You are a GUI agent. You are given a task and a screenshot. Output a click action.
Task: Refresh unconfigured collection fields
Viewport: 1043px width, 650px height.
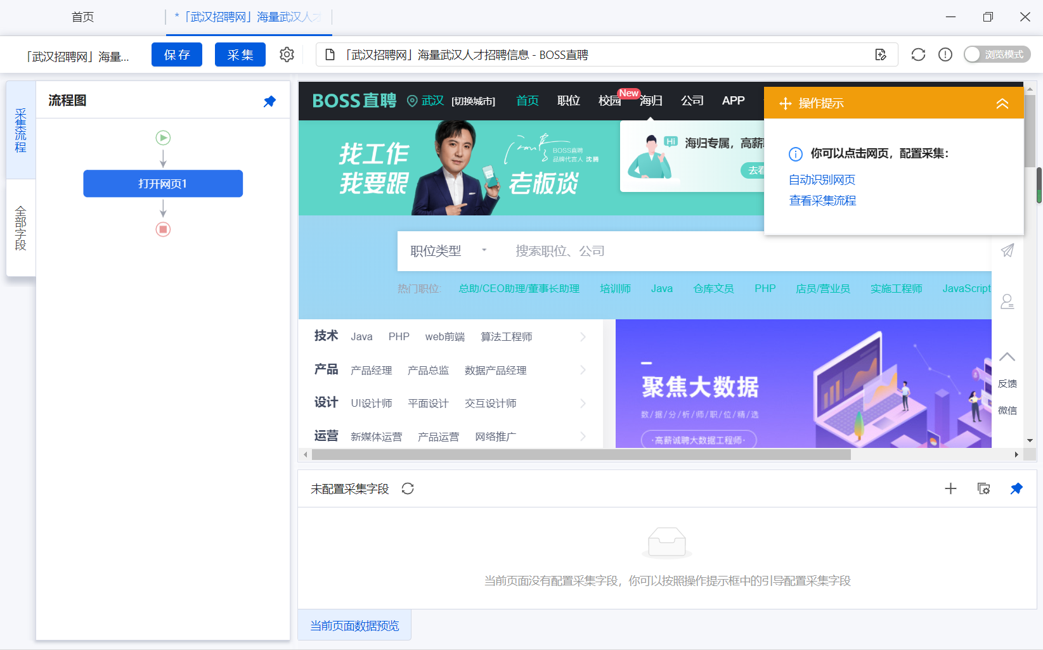pos(408,488)
